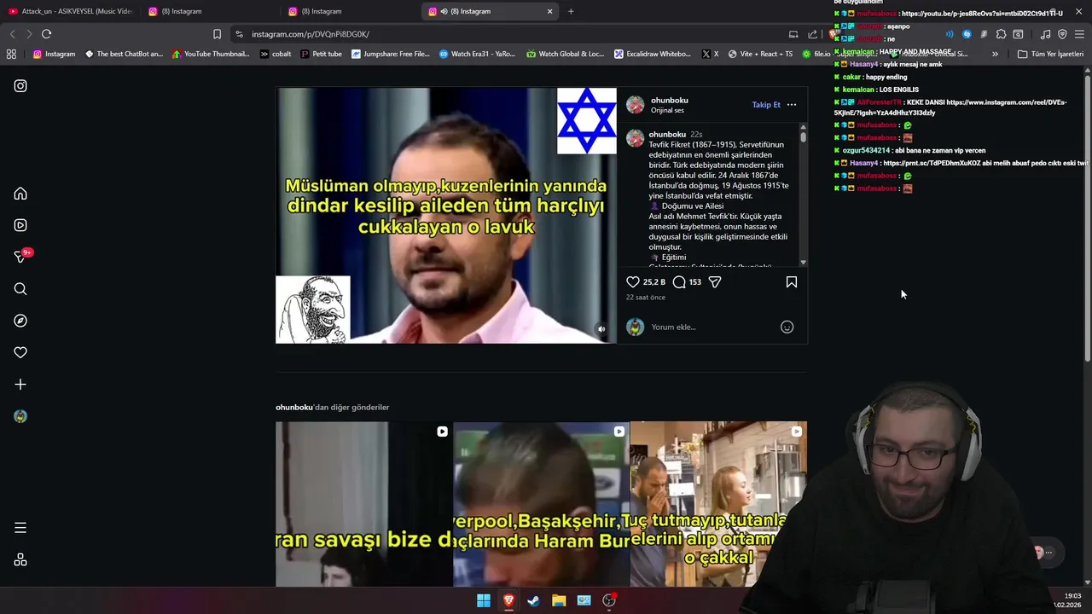The height and width of the screenshot is (614, 1092).
Task: Open ohunboku profile name in post header
Action: [x=669, y=100]
